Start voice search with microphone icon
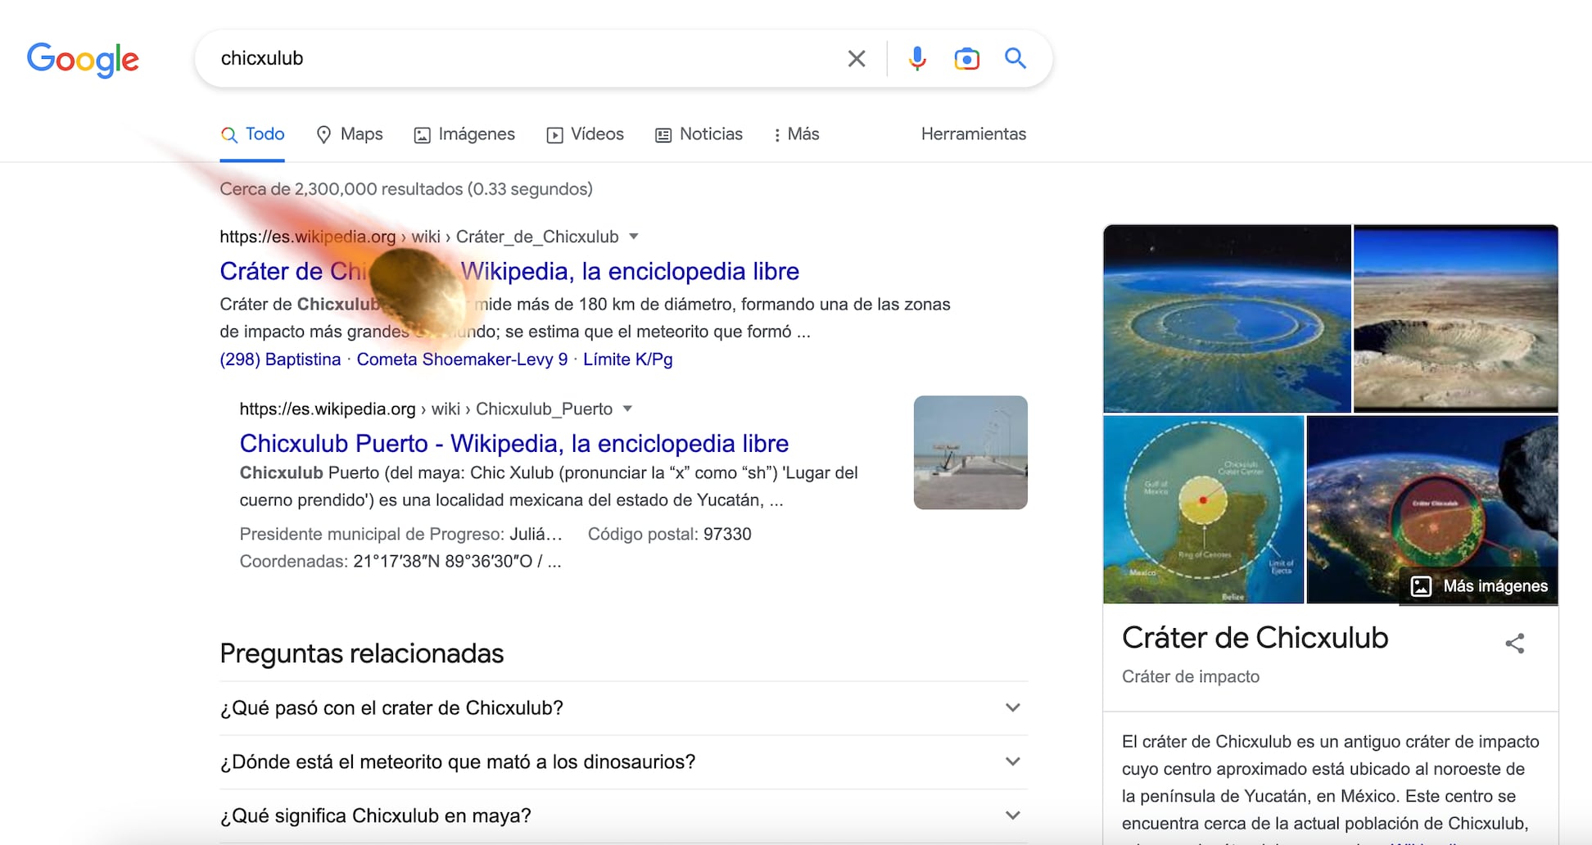The width and height of the screenshot is (1592, 845). [x=917, y=59]
